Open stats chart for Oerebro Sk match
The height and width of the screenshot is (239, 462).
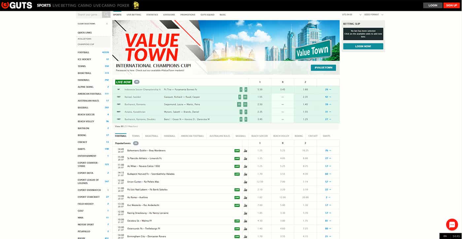(x=245, y=221)
